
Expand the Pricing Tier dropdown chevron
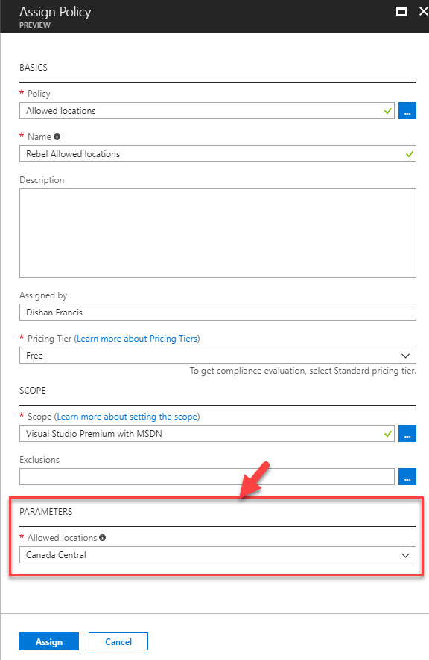point(405,356)
